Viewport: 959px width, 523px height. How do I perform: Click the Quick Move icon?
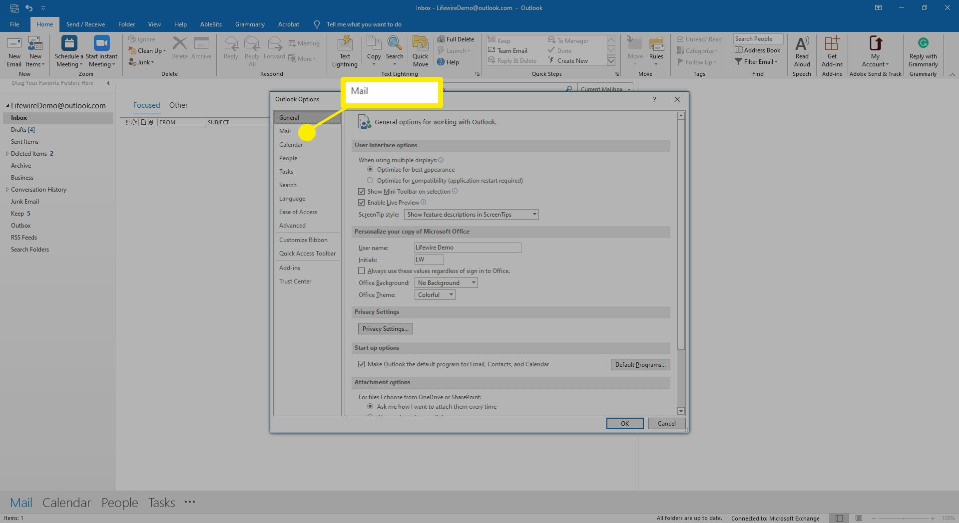pyautogui.click(x=420, y=44)
